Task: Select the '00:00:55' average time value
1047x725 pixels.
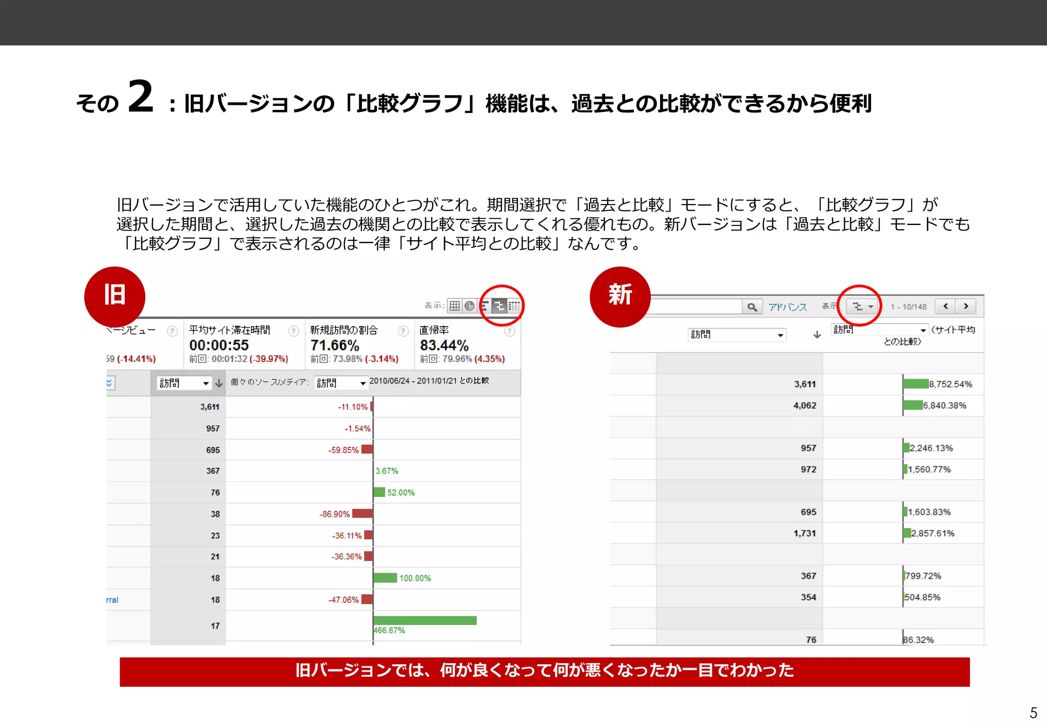Action: coord(219,345)
